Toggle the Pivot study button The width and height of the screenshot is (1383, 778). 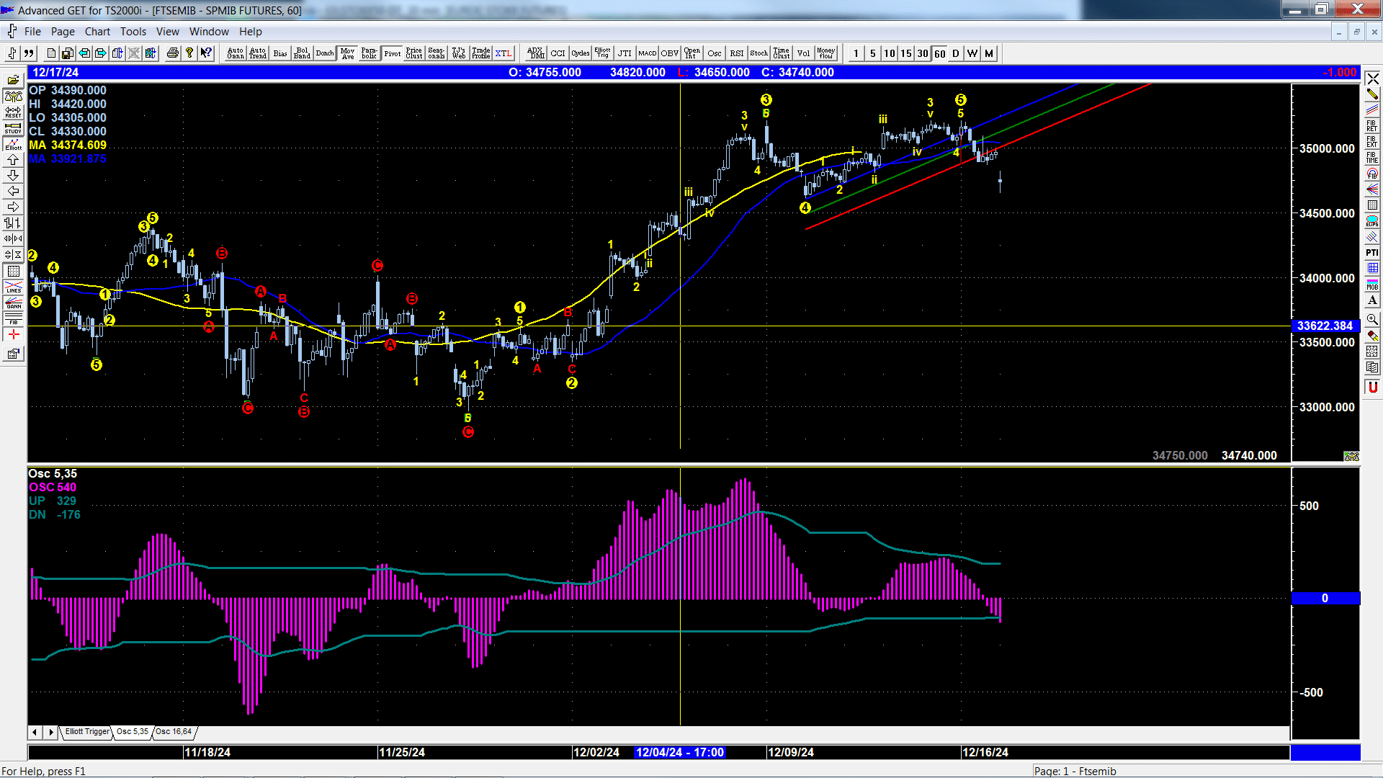[x=392, y=53]
